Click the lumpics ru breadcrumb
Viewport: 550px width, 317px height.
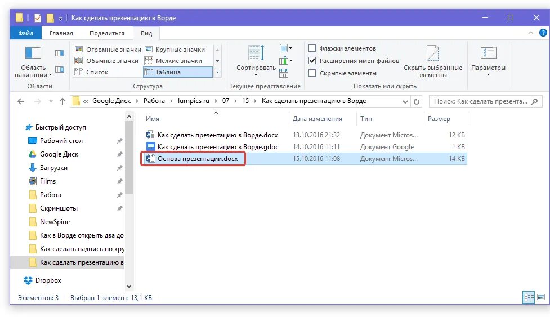pyautogui.click(x=193, y=101)
